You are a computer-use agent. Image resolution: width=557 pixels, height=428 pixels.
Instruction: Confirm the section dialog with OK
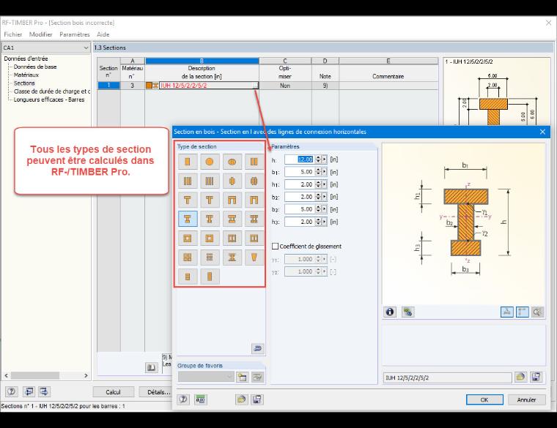484,399
